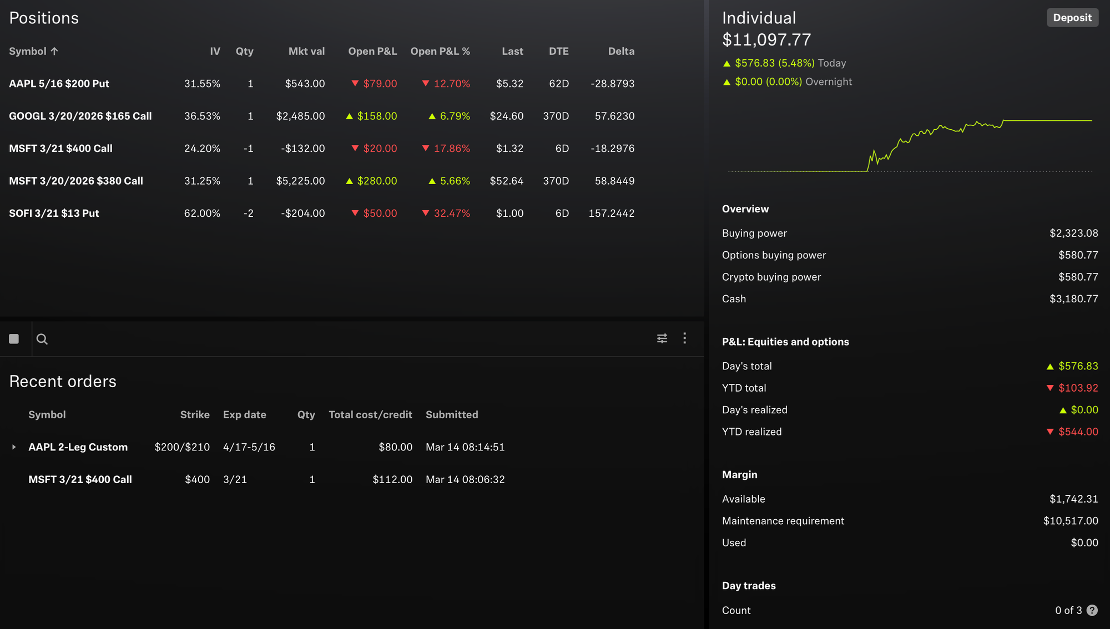Open the three-dot more options menu
Screen dimensions: 1110x629
click(685, 338)
